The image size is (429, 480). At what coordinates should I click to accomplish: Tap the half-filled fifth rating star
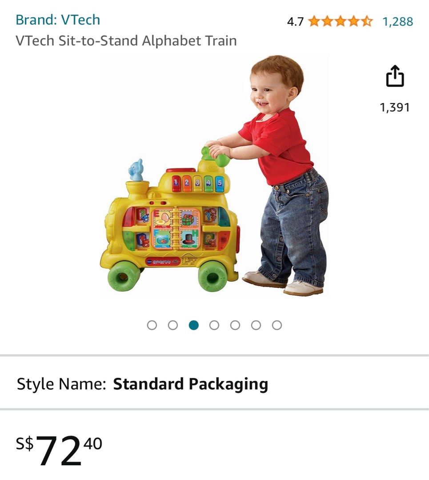click(x=366, y=21)
